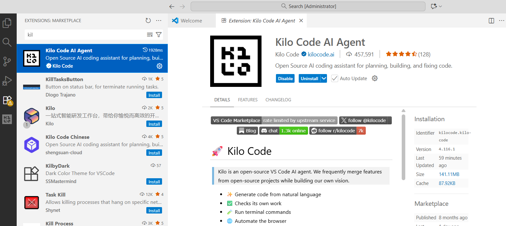Refresh the extensions marketplace list
The height and width of the screenshot is (226, 506).
[148, 21]
